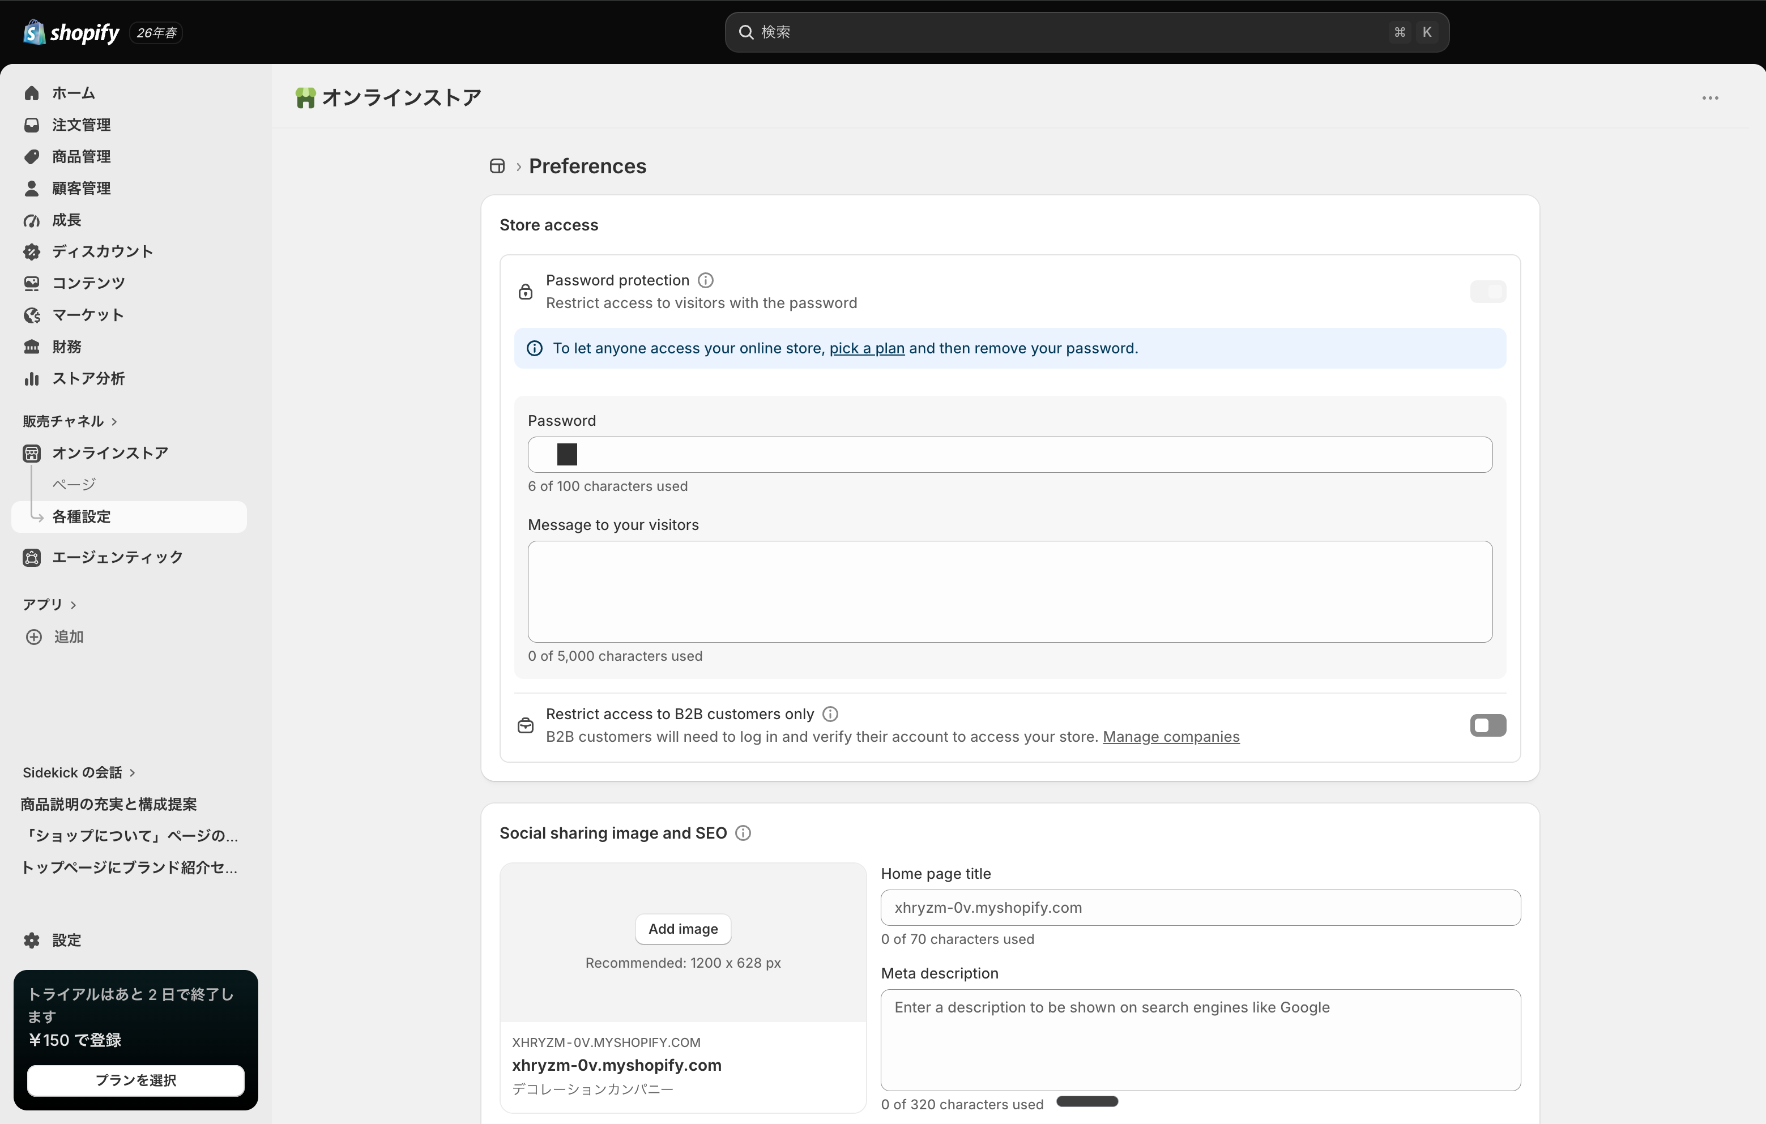Toggle Password protection switch

point(1488,291)
